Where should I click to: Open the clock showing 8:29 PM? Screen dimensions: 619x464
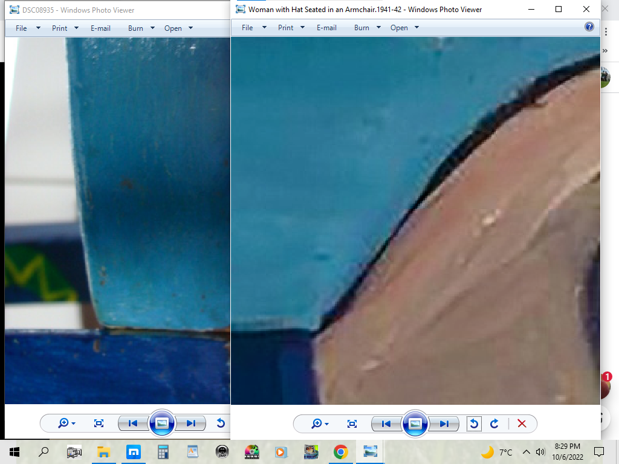pyautogui.click(x=567, y=452)
